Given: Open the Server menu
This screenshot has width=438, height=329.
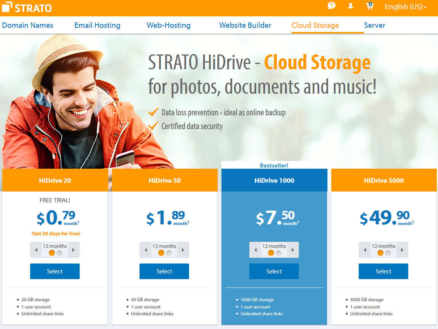Looking at the screenshot, I should (x=374, y=25).
